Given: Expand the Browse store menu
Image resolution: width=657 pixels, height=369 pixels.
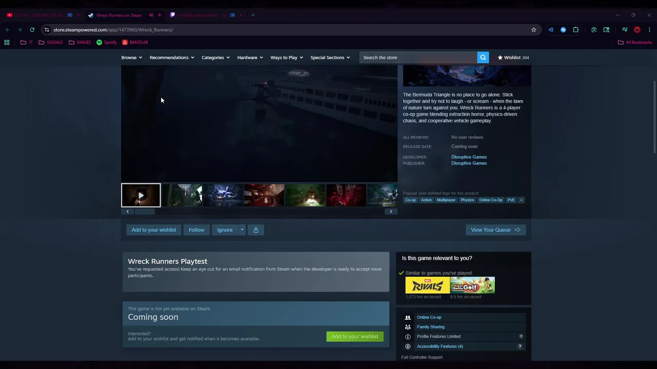Looking at the screenshot, I should (x=131, y=57).
